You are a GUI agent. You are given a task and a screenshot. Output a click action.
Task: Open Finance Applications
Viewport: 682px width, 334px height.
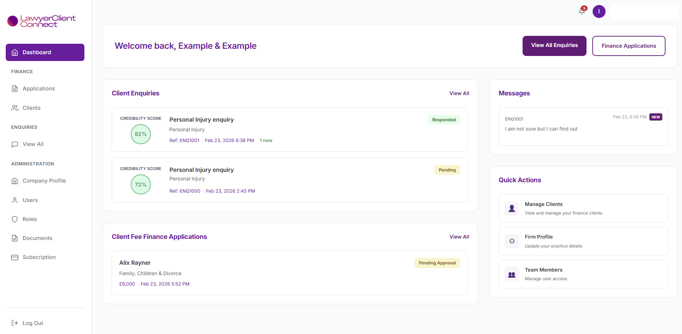(x=628, y=46)
